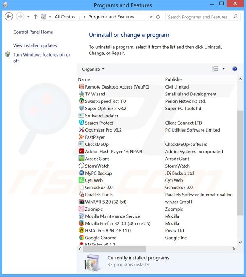Click the TV Wizard program icon
The image size is (246, 277).
click(x=82, y=94)
